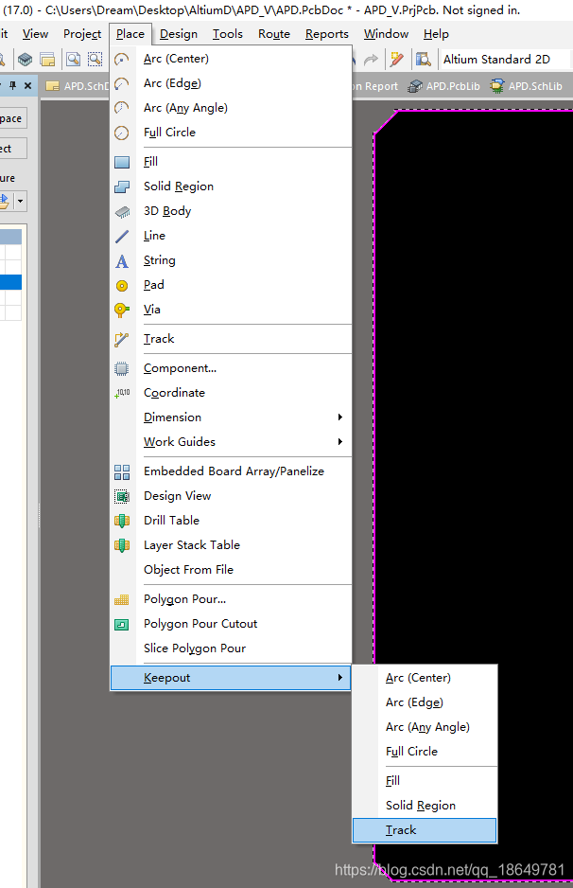The image size is (573, 888).
Task: Click the Pad icon in Place menu
Action: click(122, 285)
